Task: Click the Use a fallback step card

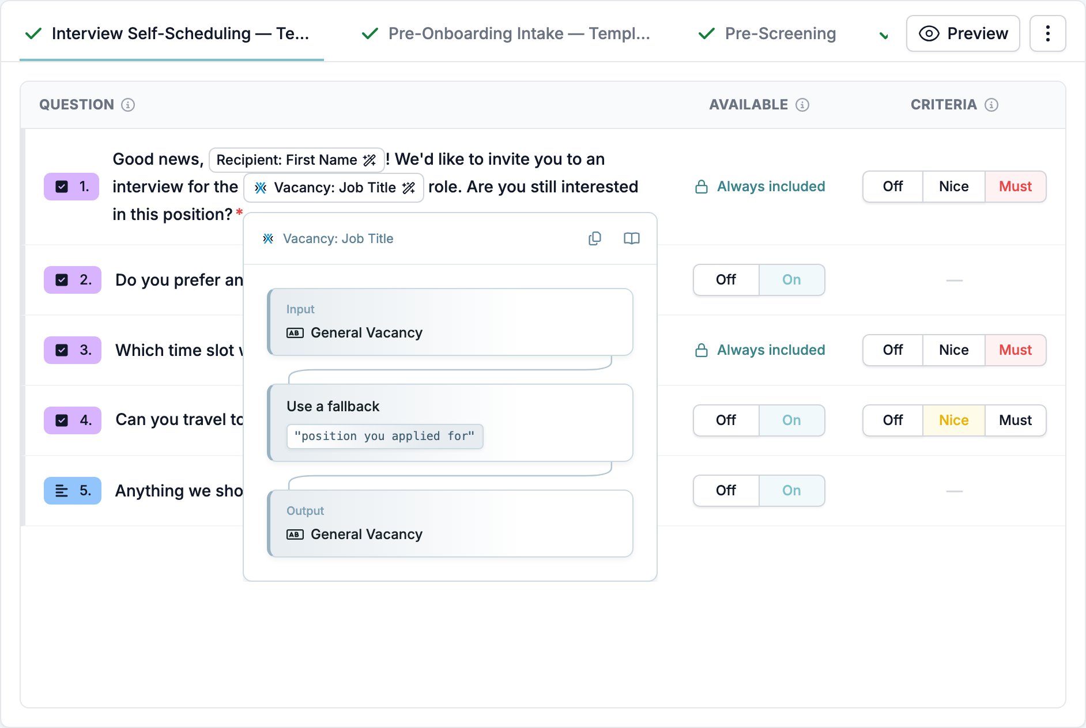Action: [450, 423]
